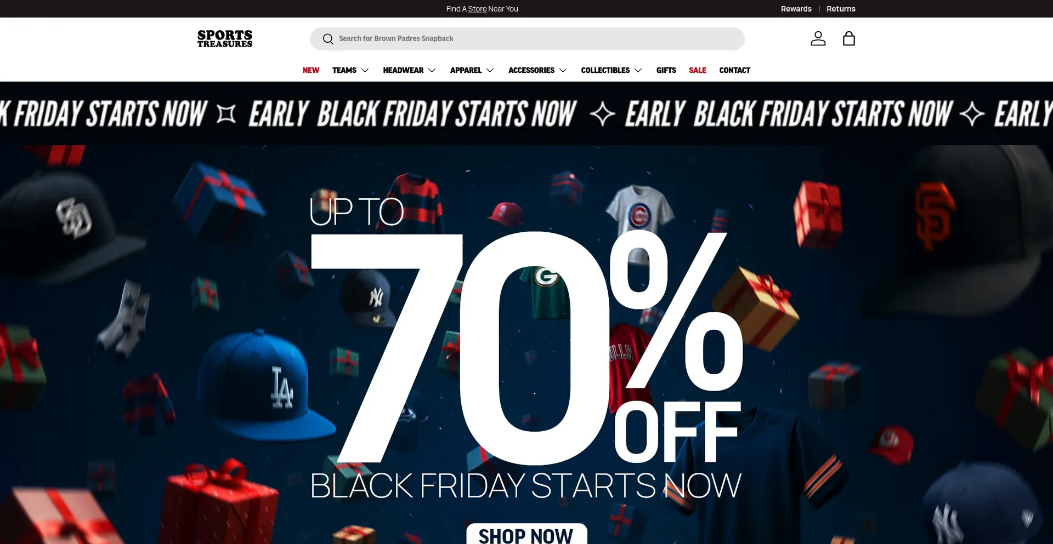Open the user account icon
This screenshot has width=1053, height=544.
click(818, 38)
